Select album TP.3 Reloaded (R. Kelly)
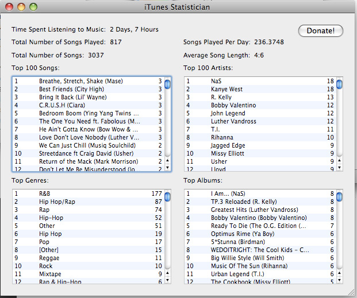357x298 pixels. point(260,202)
